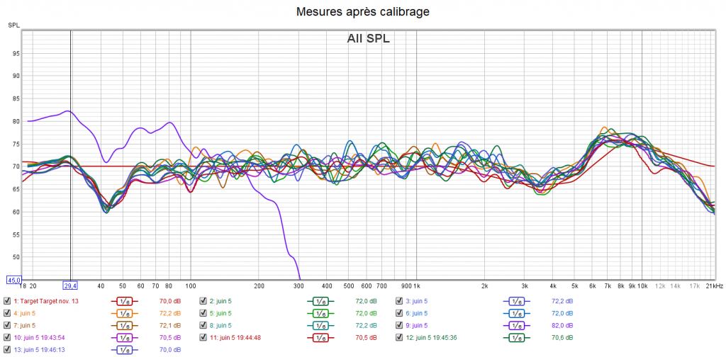726x357 pixels.
Task: Click the green smoothing icon for trace 2
Action: tap(320, 300)
